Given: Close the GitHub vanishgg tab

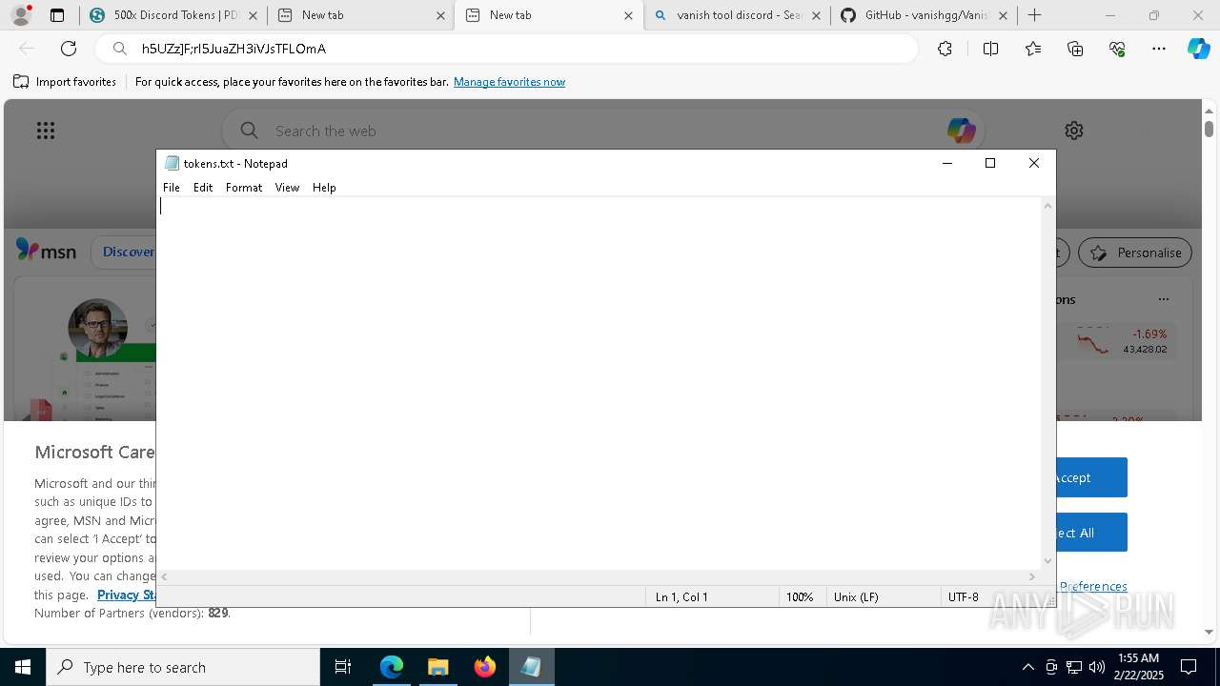Looking at the screenshot, I should 1003,15.
